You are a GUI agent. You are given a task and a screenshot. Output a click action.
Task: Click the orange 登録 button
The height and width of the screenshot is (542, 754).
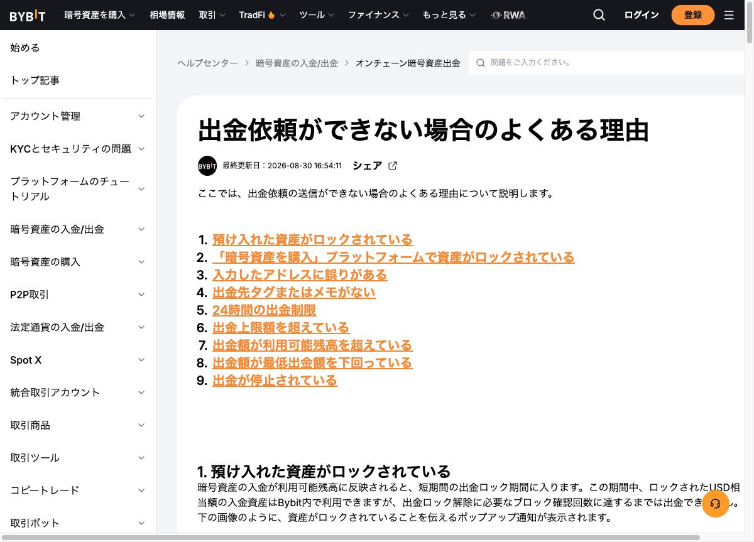click(693, 15)
